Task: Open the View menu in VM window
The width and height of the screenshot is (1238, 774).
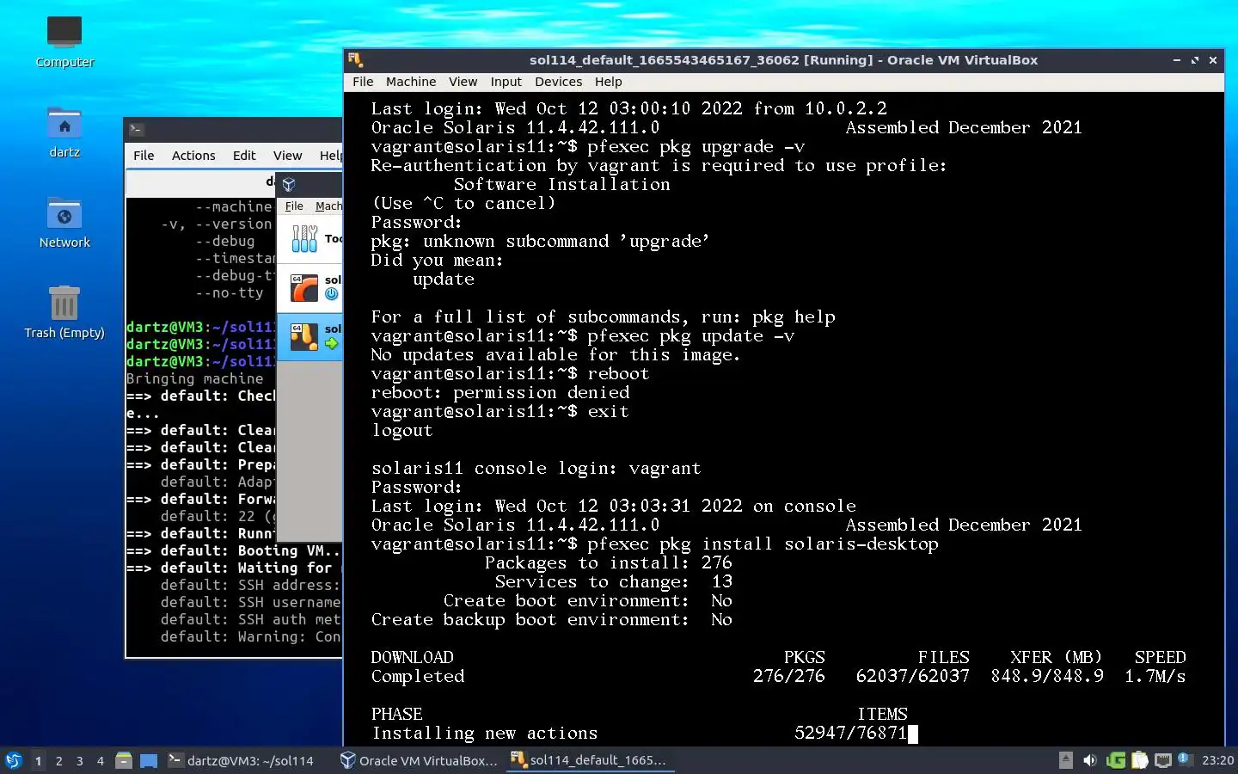Action: tap(463, 82)
